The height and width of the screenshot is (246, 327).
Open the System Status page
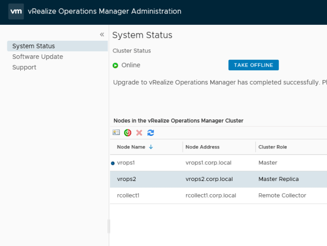click(33, 46)
